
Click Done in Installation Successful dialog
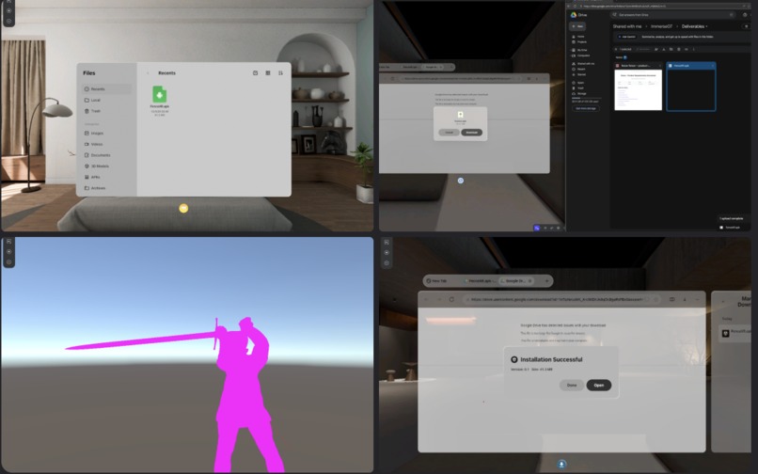pos(572,385)
